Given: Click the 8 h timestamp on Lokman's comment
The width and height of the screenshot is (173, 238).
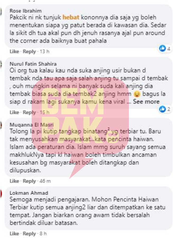Looking at the screenshot, I should point(43,234).
